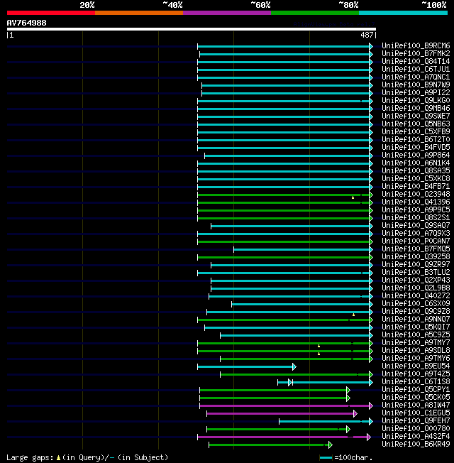
Task: Select the UniRef100_Q9SWE7 label
Action: click(x=416, y=116)
